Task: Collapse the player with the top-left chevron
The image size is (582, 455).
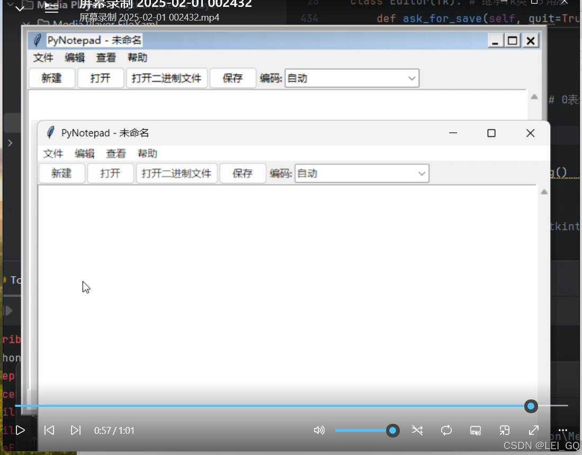Action: coord(20,8)
